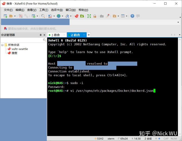Open the toolbar options overflow arrow
Viewport: 182px width, 141px height.
(x=180, y=17)
